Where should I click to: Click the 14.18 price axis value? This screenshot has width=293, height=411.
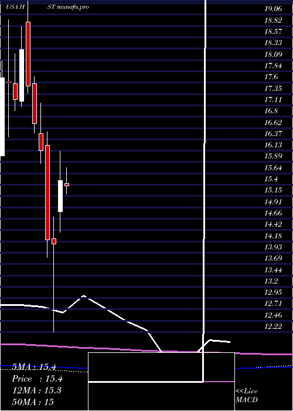273,236
